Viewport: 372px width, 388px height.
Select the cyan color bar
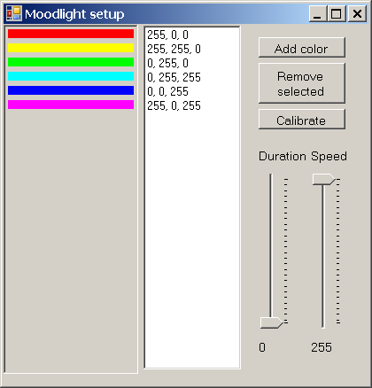71,76
